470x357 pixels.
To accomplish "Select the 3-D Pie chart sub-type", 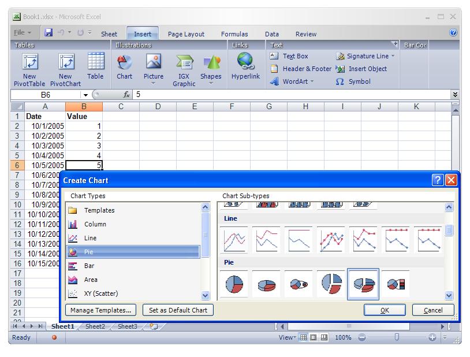I will point(267,284).
